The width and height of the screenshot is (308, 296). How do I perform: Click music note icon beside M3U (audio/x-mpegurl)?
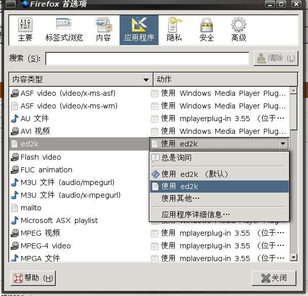click(x=15, y=195)
